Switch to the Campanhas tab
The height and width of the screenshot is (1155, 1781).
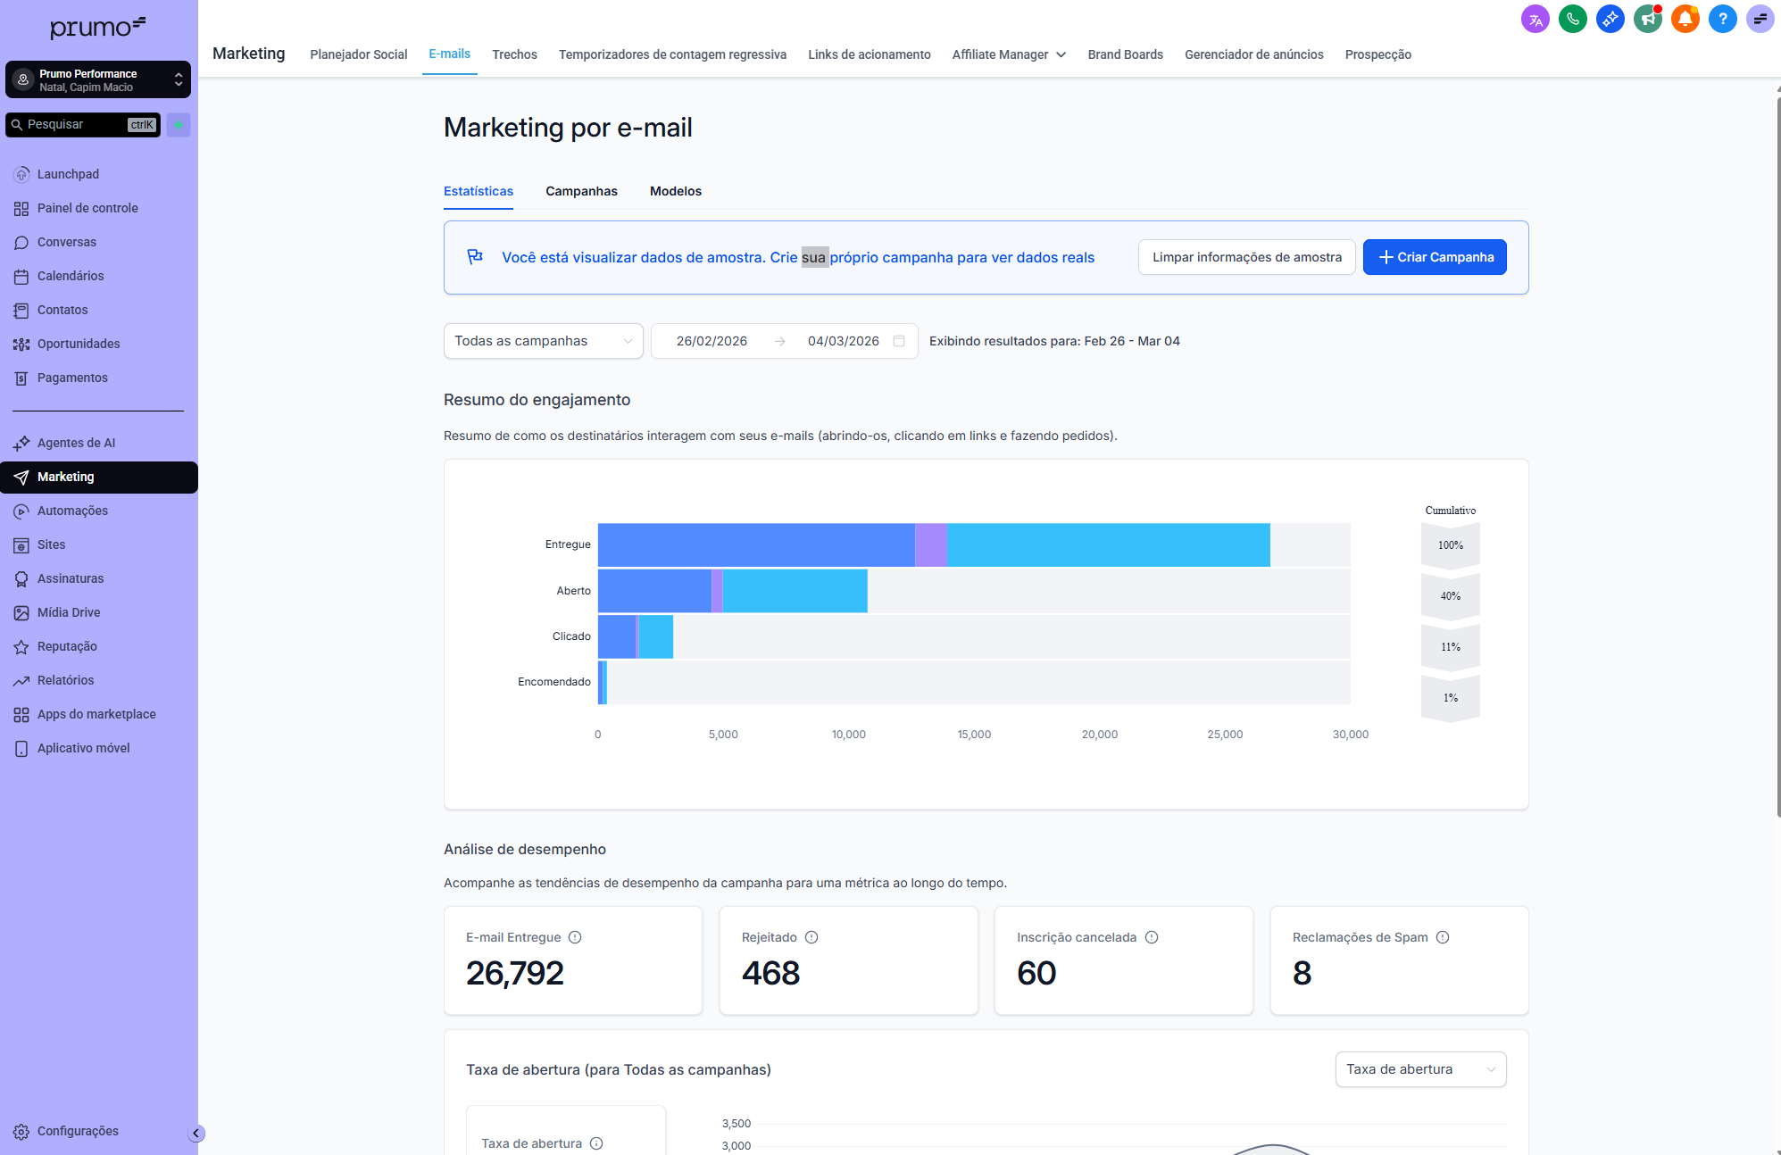click(x=581, y=191)
